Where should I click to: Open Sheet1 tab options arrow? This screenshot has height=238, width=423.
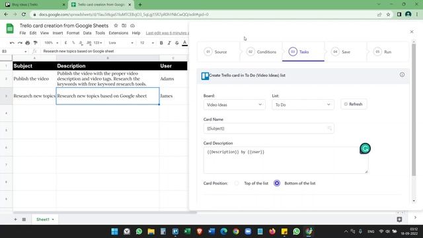coord(53,219)
